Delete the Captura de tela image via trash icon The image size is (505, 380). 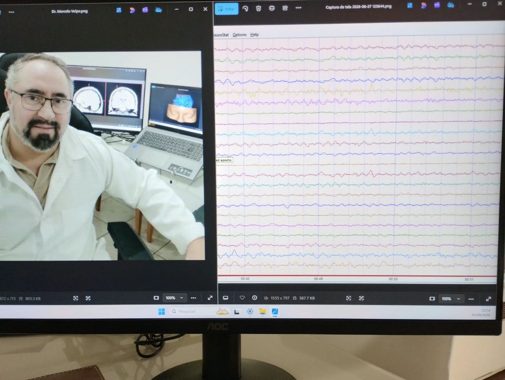(258, 8)
